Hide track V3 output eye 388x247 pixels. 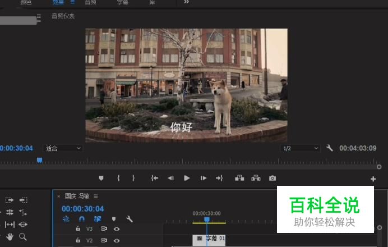(x=117, y=229)
